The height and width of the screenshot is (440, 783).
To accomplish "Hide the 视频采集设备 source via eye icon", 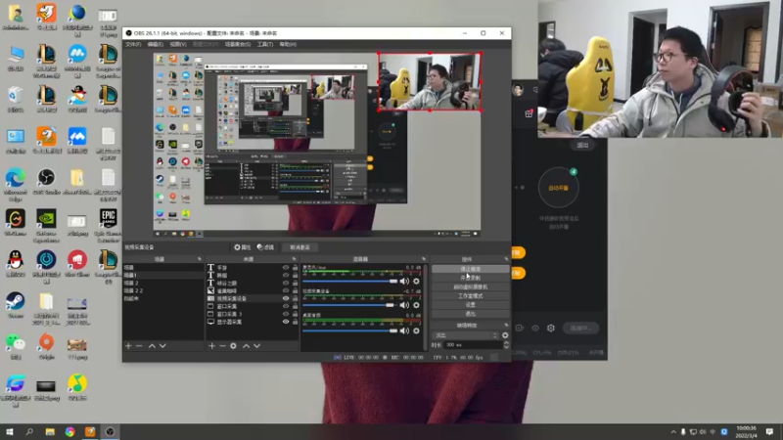I will (286, 298).
